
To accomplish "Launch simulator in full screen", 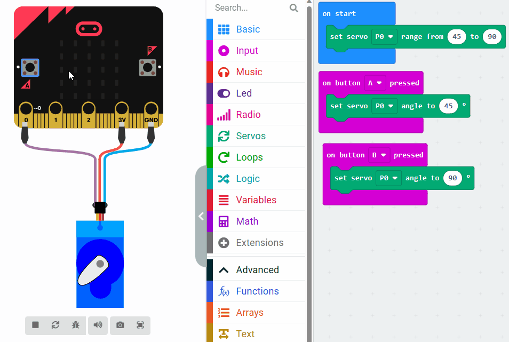I will [x=140, y=325].
